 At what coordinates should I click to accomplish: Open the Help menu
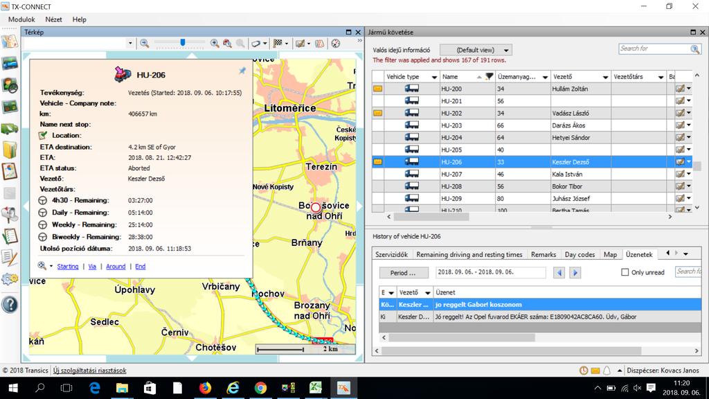[80, 19]
